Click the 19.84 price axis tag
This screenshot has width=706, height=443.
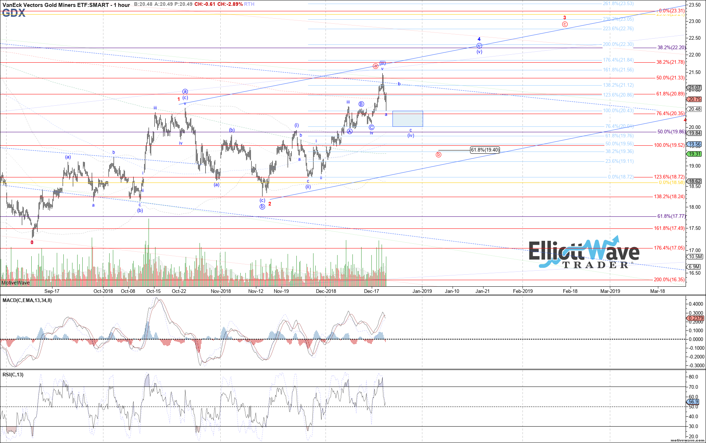[x=694, y=133]
